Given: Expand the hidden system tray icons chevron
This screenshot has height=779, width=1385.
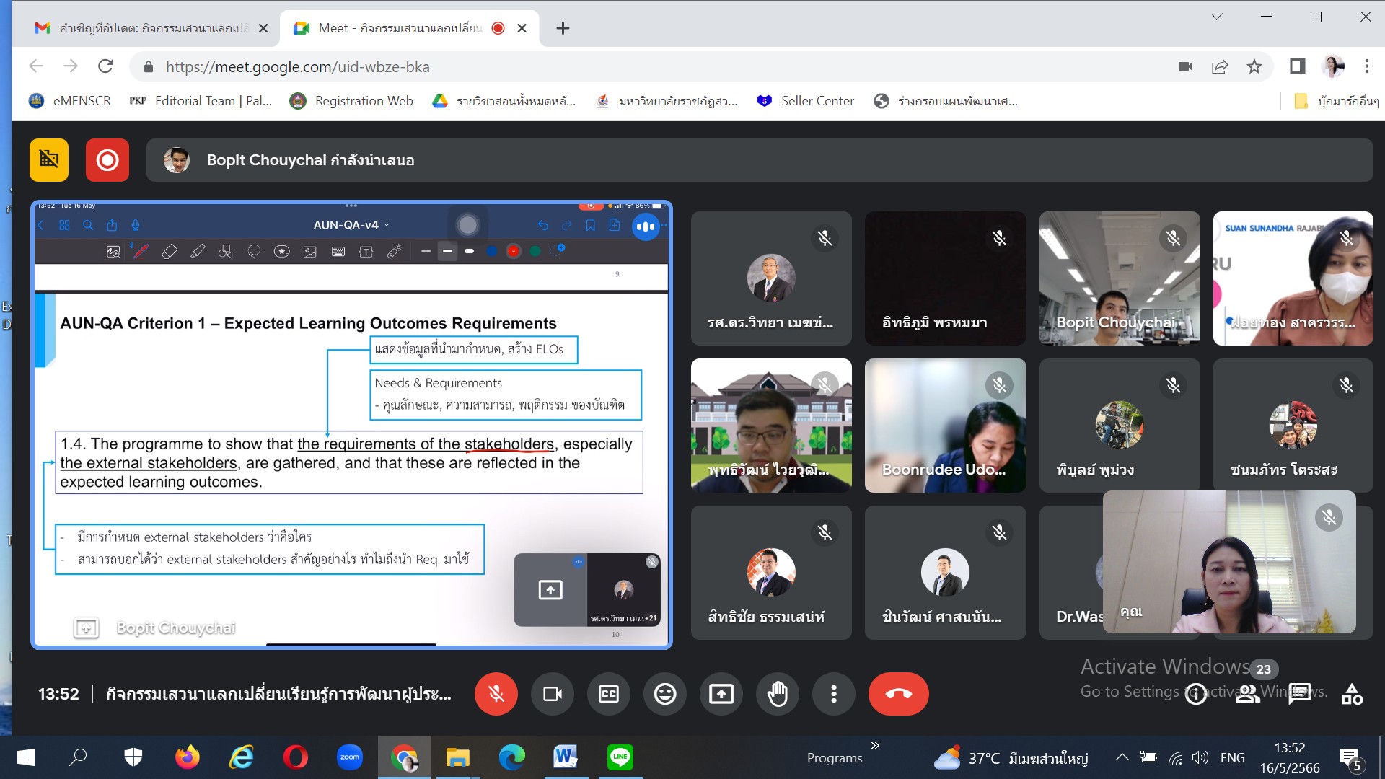Looking at the screenshot, I should [1122, 757].
